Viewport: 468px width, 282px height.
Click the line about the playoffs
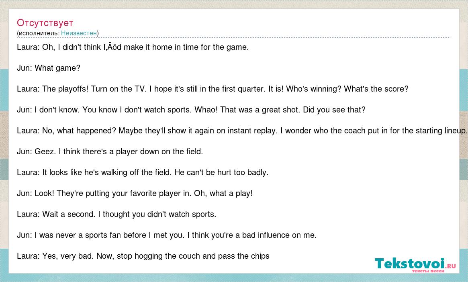(x=213, y=89)
